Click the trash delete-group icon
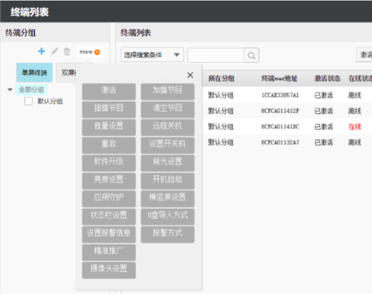Screen dimensions: 372x294 point(67,51)
